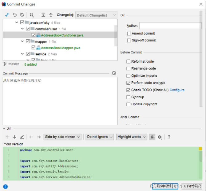
Task: Click the '5 added' status text
Action: [30, 64]
